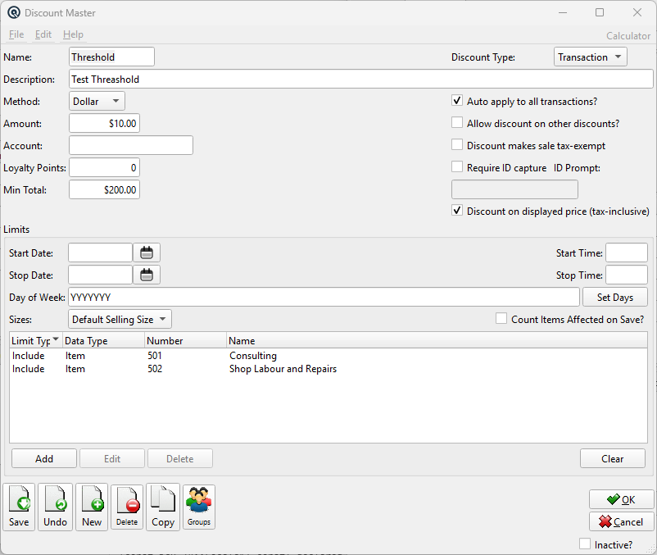Click the Cancel button
The image size is (657, 555).
point(621,522)
